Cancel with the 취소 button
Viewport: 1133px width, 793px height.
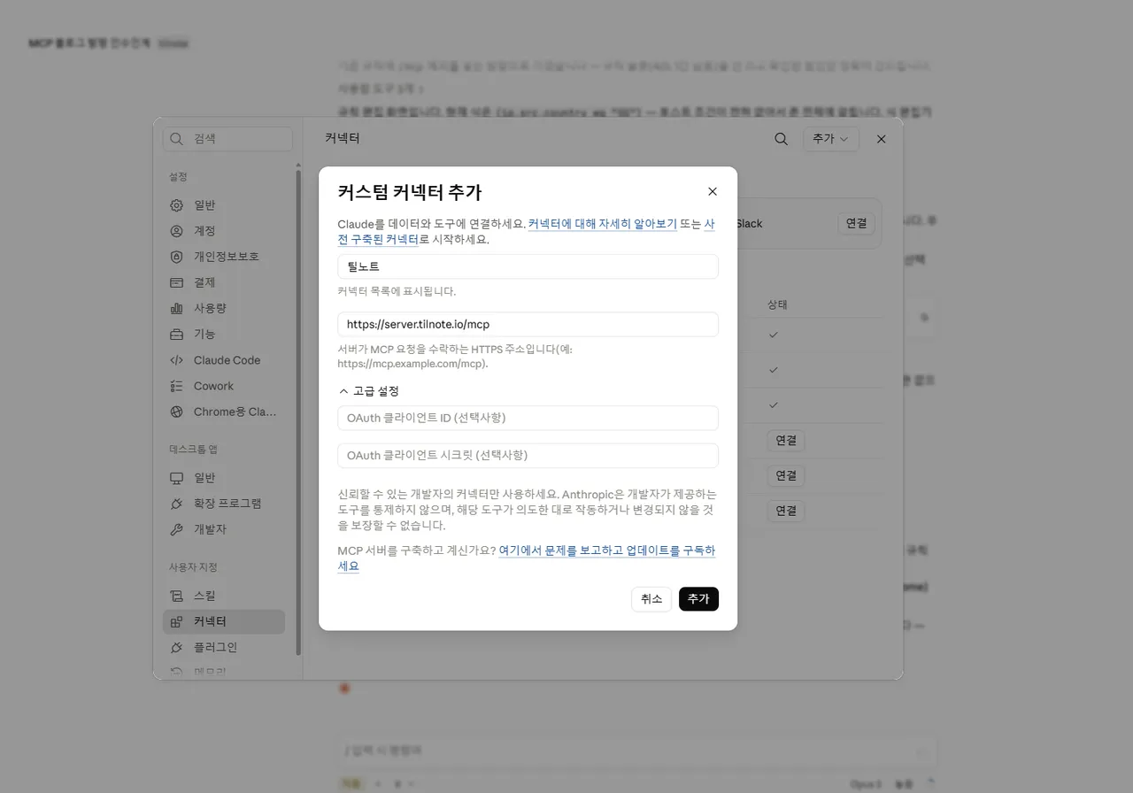tap(651, 599)
